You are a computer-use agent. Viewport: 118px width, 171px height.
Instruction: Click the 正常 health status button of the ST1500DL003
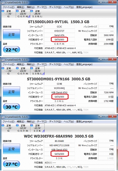click(12, 34)
